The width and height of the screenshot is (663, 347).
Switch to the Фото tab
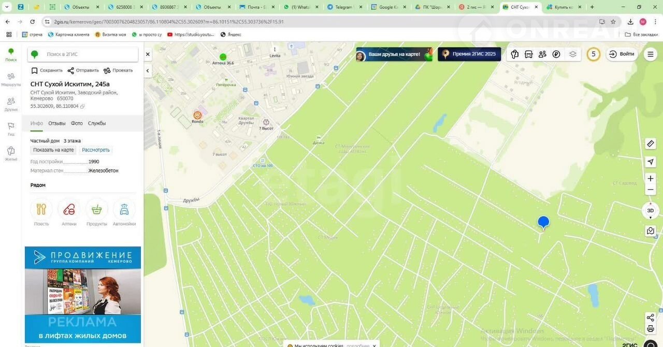point(77,123)
